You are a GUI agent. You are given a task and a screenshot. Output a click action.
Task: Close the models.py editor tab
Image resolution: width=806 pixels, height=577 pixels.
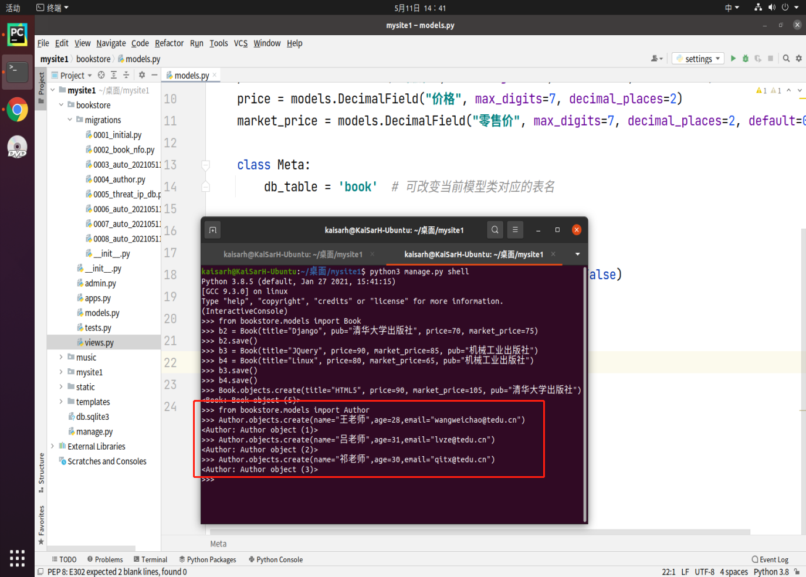tap(215, 75)
